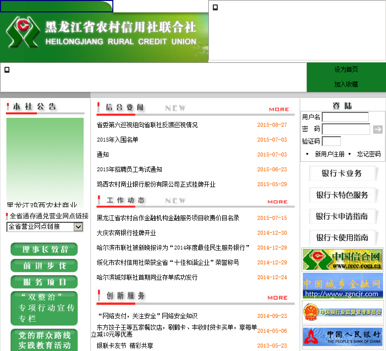
Task: Open 大庆农商银行挂牌开业 article
Action: click(x=127, y=233)
